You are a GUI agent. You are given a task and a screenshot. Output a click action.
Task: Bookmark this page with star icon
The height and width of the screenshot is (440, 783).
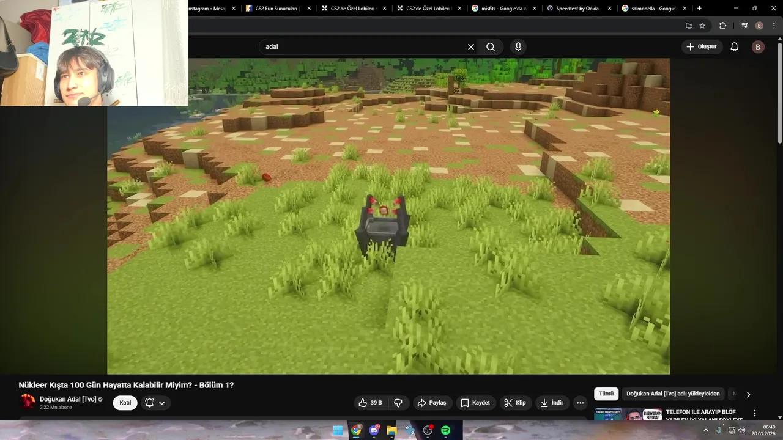702,26
